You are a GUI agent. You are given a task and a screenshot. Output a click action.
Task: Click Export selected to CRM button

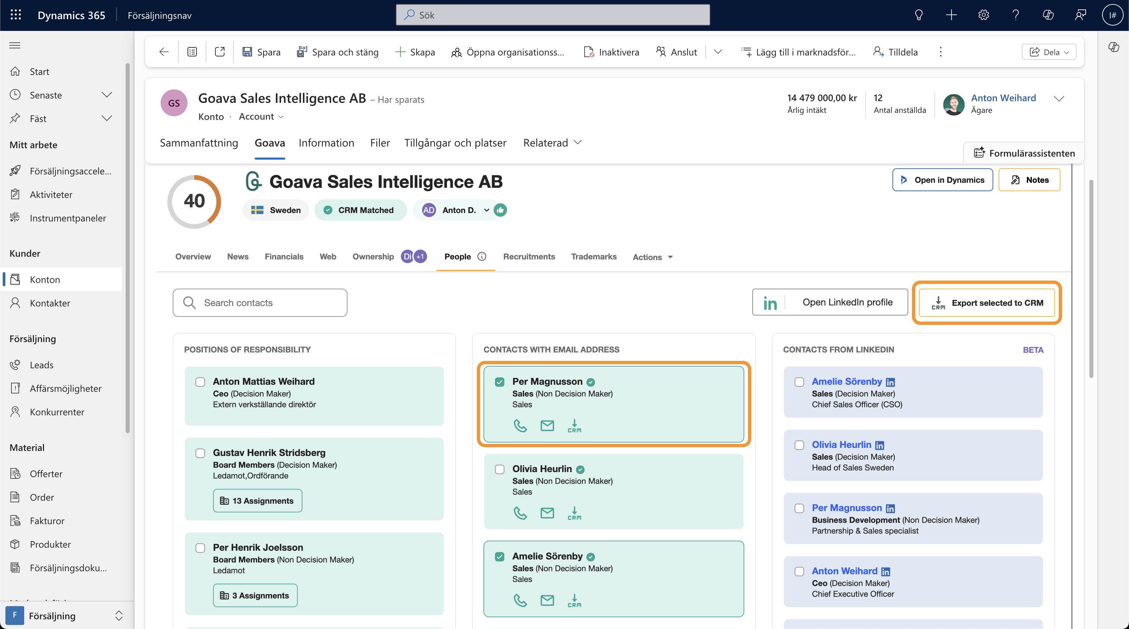coord(987,302)
